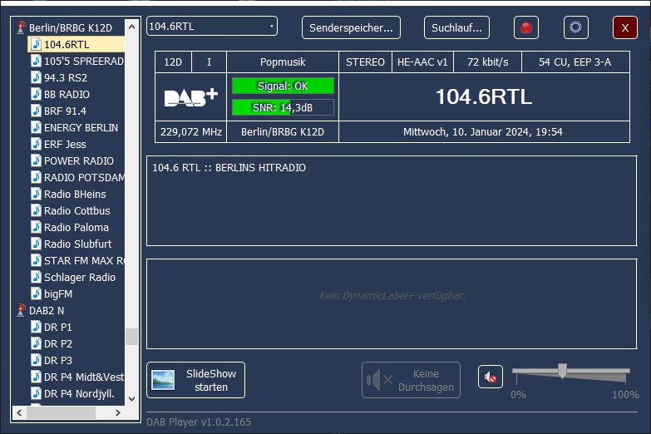This screenshot has height=434, width=651.
Task: Click the volume slider handle
Action: pos(562,371)
